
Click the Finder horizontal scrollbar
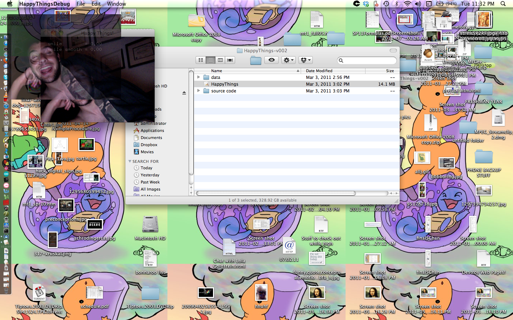[276, 193]
